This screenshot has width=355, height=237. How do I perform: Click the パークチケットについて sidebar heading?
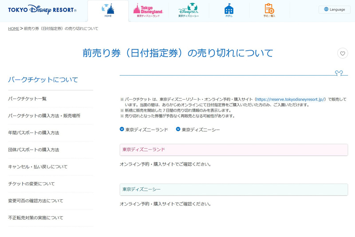click(43, 80)
